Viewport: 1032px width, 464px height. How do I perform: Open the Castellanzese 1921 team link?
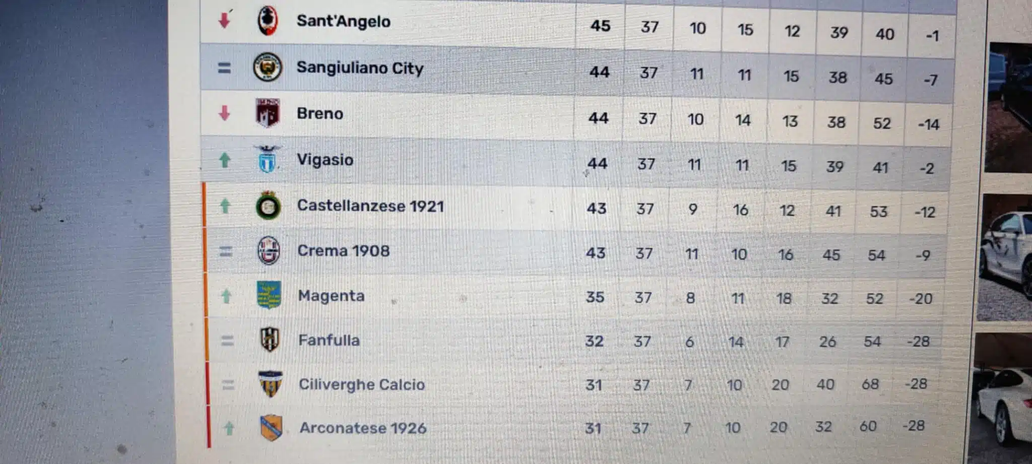pyautogui.click(x=370, y=206)
